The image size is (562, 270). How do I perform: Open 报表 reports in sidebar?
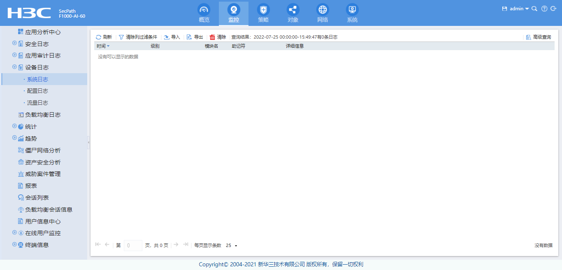click(x=31, y=186)
